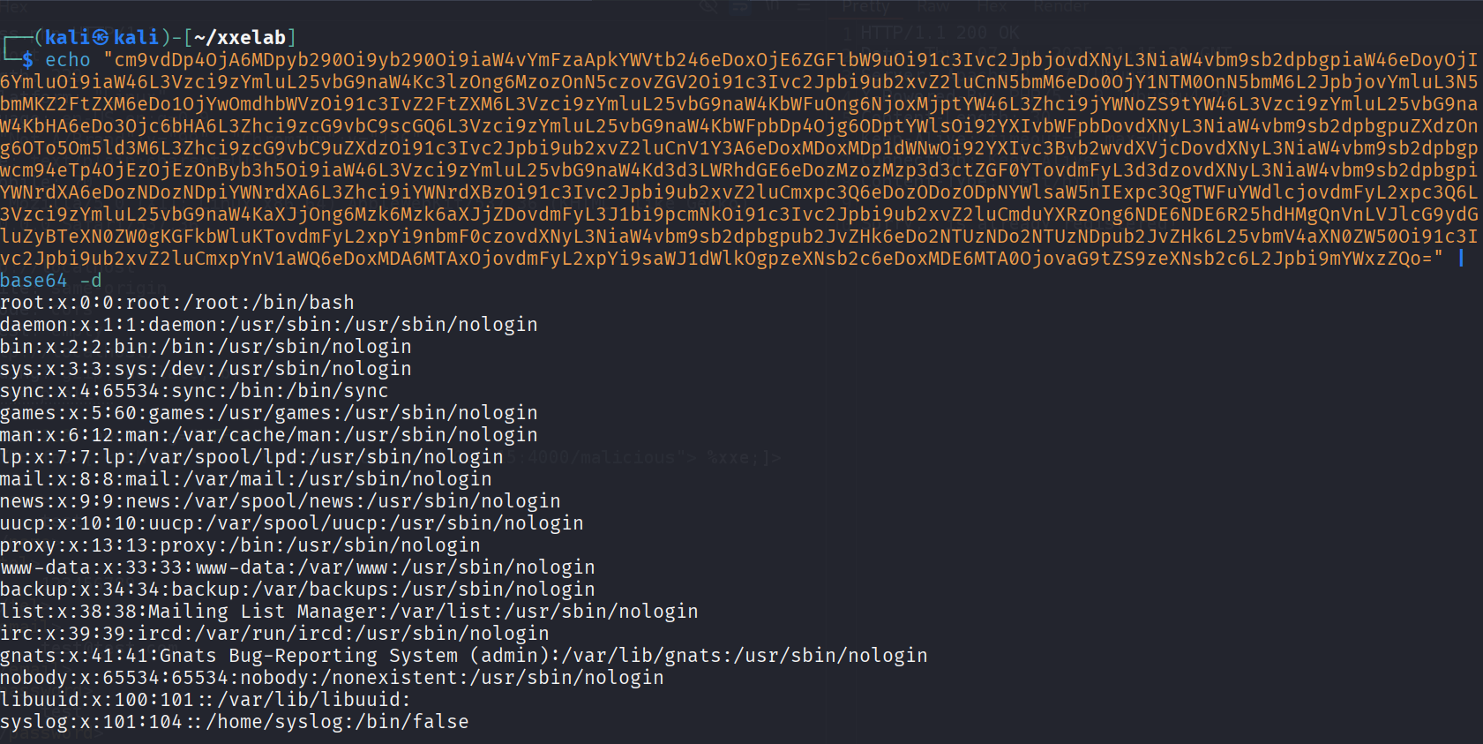1483x744 pixels.
Task: Click the www-data user output line
Action: point(297,567)
